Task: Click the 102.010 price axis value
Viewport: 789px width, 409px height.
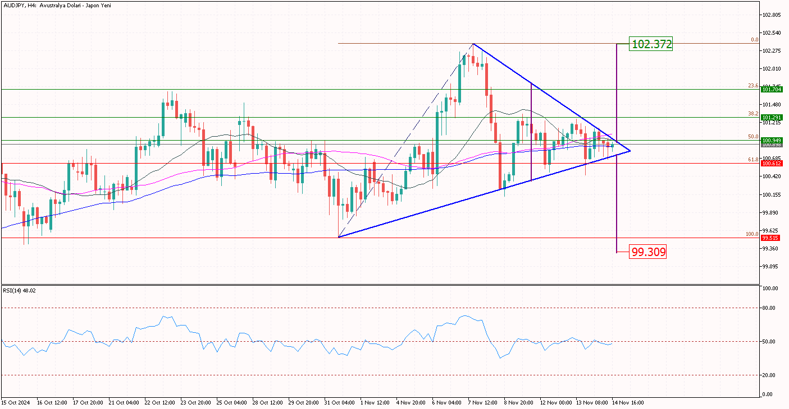Action: [x=772, y=69]
